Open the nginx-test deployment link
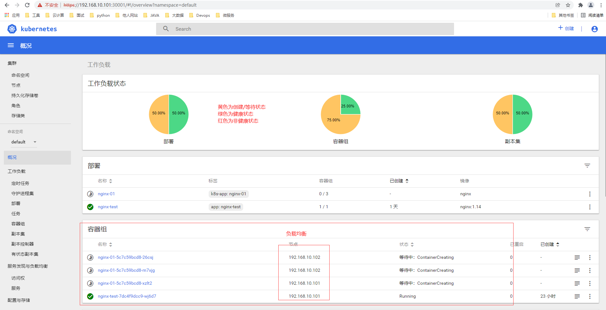 [108, 207]
